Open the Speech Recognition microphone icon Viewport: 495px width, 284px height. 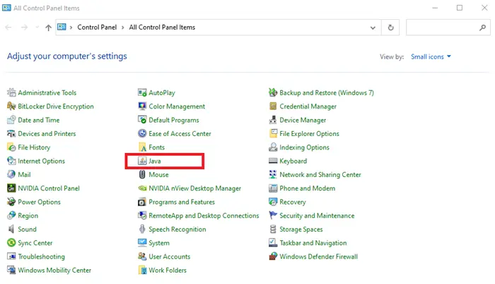tap(142, 229)
